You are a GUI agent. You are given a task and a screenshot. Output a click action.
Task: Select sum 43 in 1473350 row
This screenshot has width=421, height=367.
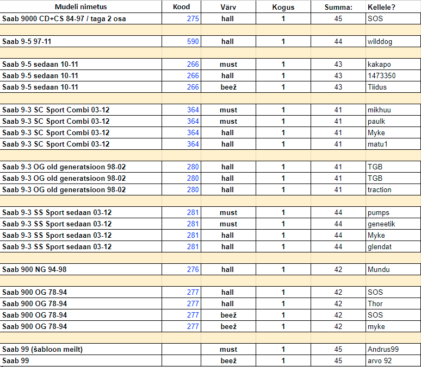pos(338,75)
